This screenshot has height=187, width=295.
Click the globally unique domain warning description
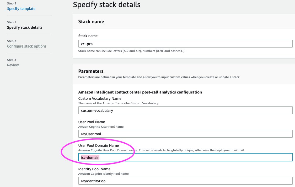[x=162, y=150]
